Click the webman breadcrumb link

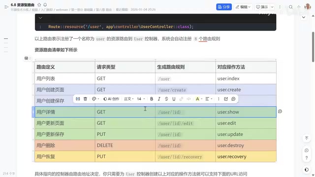coord(62,10)
